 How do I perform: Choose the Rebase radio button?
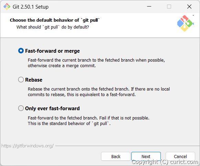pyautogui.click(x=21, y=80)
